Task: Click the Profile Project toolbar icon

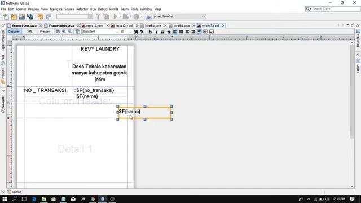Action: pos(137,16)
